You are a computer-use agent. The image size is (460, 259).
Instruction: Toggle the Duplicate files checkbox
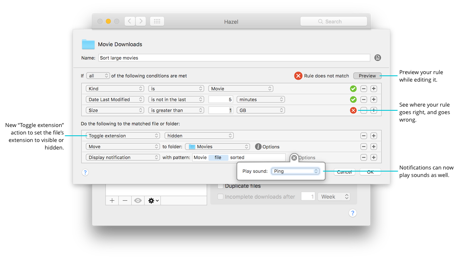pyautogui.click(x=220, y=186)
